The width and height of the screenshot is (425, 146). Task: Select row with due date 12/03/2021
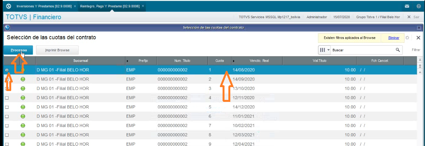pyautogui.click(x=210, y=135)
